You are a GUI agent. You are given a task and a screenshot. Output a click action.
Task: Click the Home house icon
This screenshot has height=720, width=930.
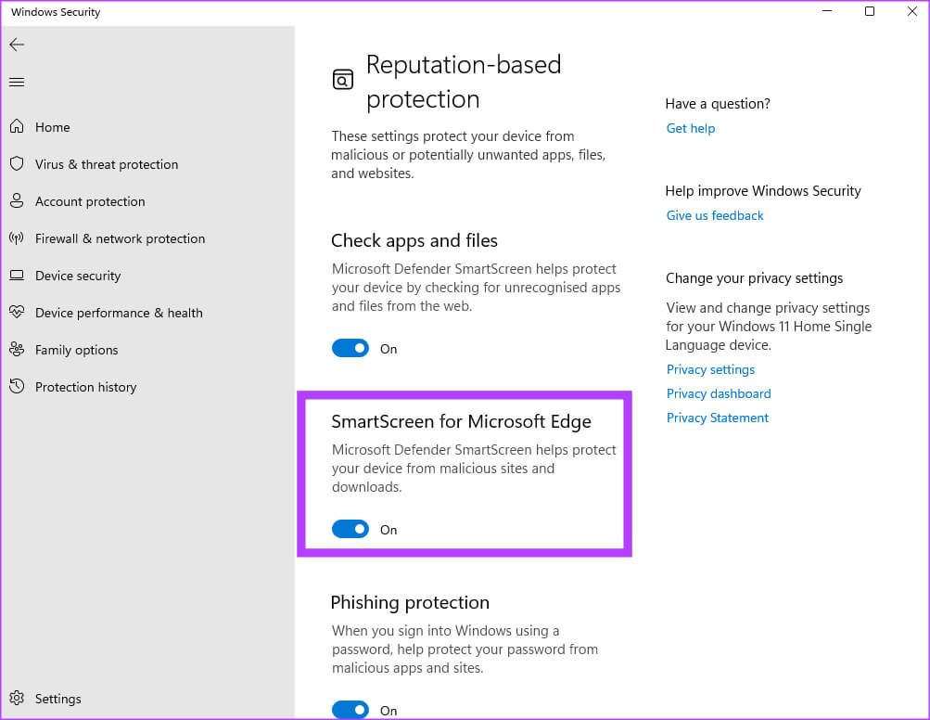tap(17, 126)
